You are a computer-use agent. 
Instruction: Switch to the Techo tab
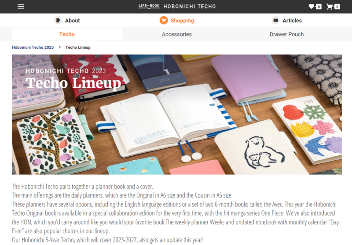67,34
